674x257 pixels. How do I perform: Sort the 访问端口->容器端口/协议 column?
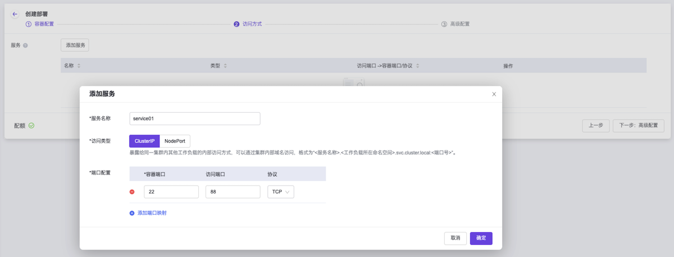point(417,66)
